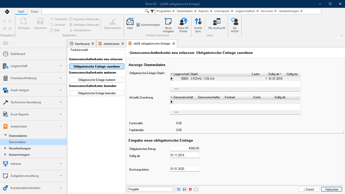Click the Zurück button
Image resolution: width=345 pixels, height=194 pixels.
pos(309,189)
